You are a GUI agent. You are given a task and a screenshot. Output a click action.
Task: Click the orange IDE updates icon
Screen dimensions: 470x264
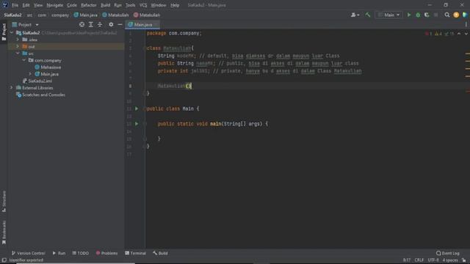tap(456, 15)
